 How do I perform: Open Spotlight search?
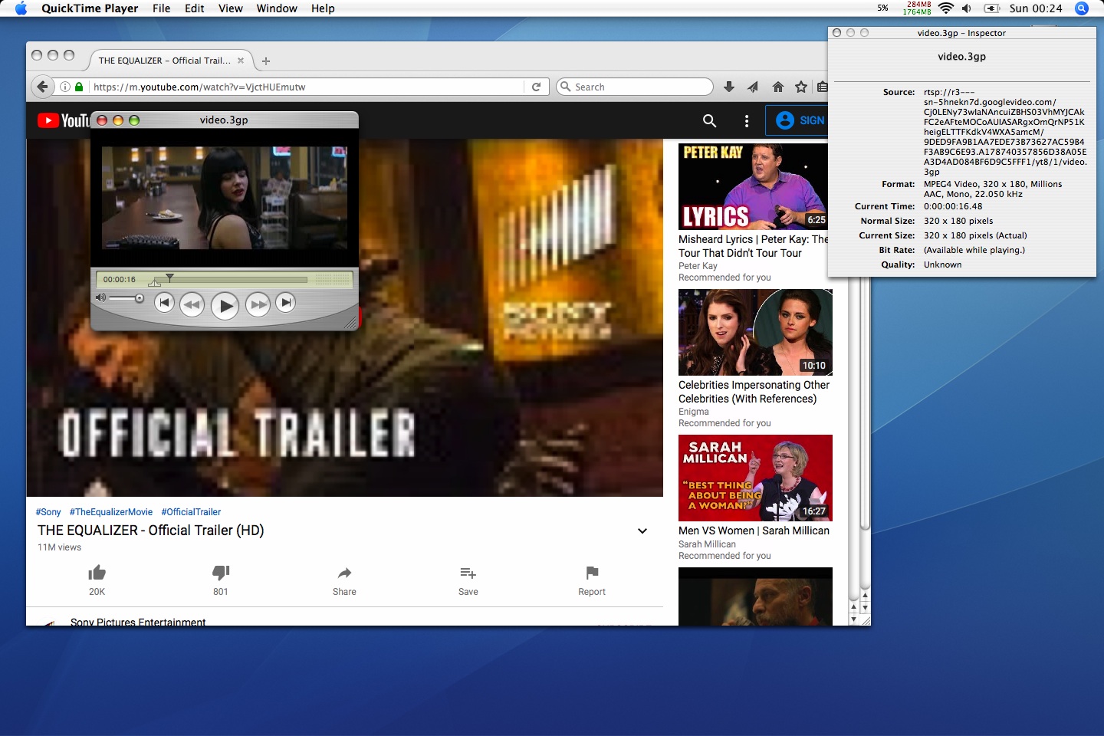pos(1082,8)
